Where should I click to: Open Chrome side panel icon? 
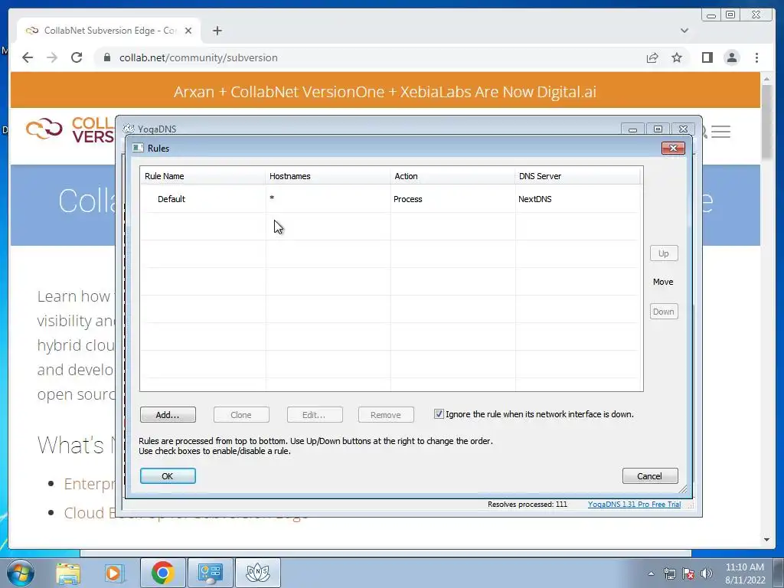pyautogui.click(x=707, y=57)
